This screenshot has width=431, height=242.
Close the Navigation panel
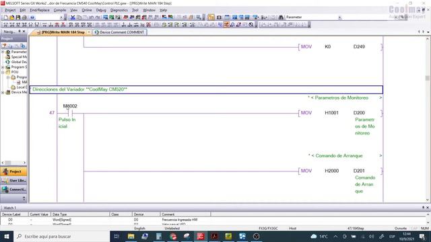(x=24, y=32)
